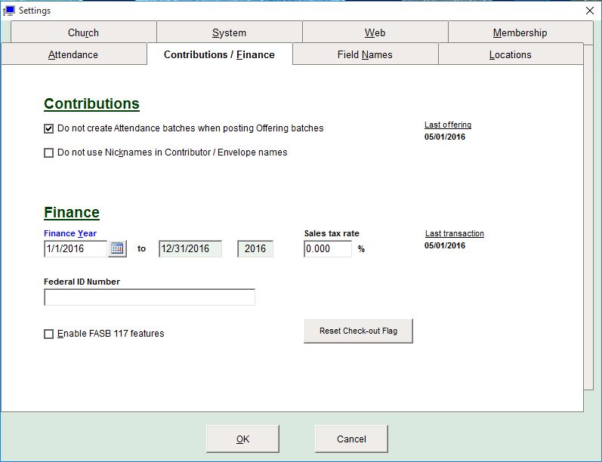Go to the Web tab
602x462 pixels.
(x=375, y=32)
